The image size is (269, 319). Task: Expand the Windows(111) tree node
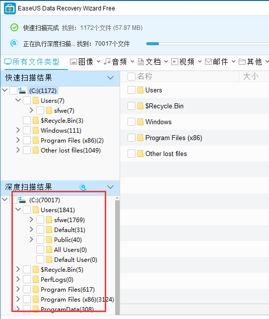point(18,130)
